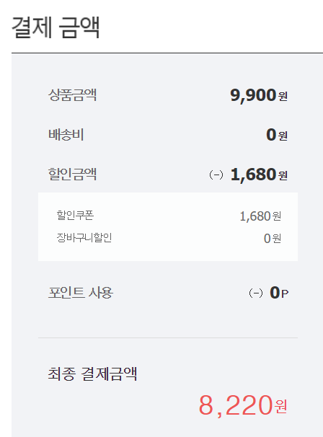Click the 원 unit next to 8,220
The height and width of the screenshot is (437, 323).
pos(281,407)
